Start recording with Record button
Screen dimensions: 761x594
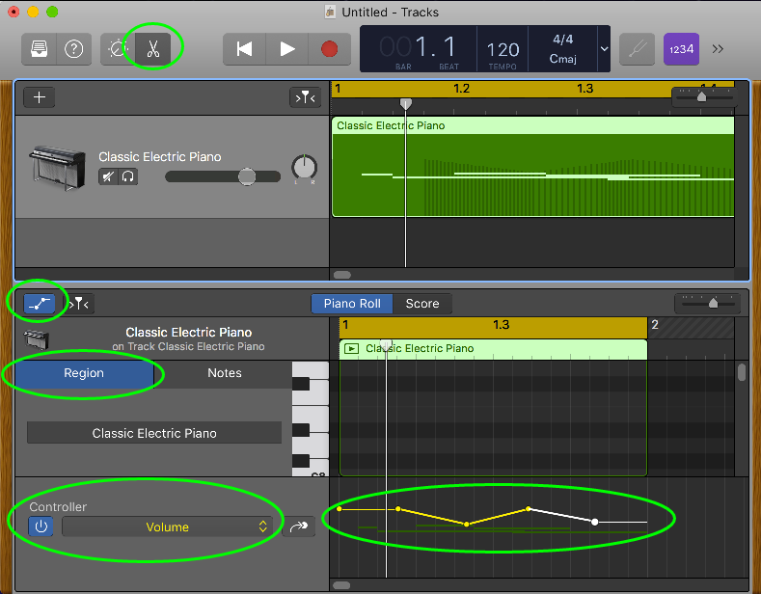[330, 49]
